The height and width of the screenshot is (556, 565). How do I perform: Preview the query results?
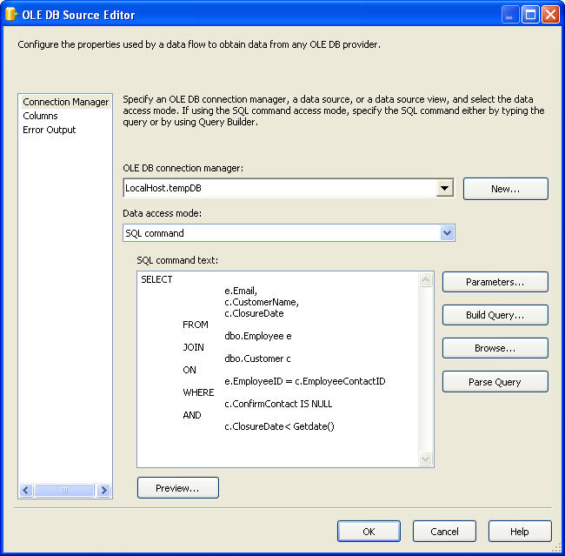178,488
